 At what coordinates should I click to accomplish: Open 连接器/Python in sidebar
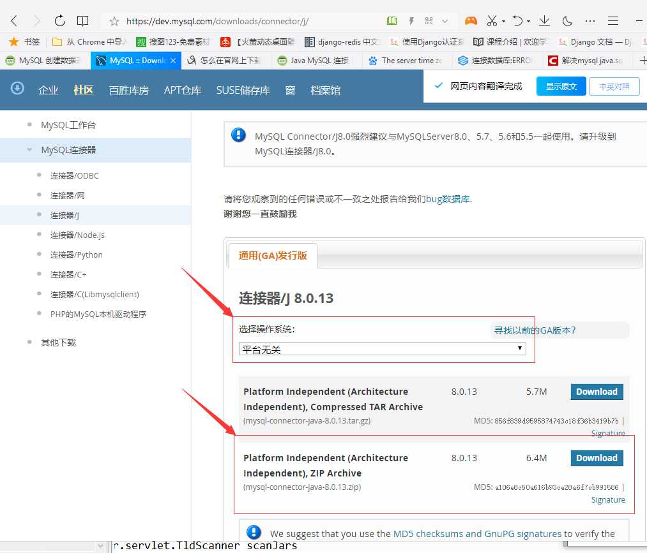77,254
